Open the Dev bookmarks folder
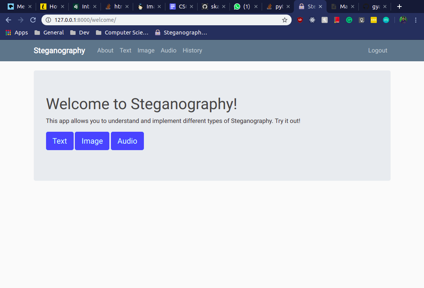Screen dimensions: 424x288 79,33
